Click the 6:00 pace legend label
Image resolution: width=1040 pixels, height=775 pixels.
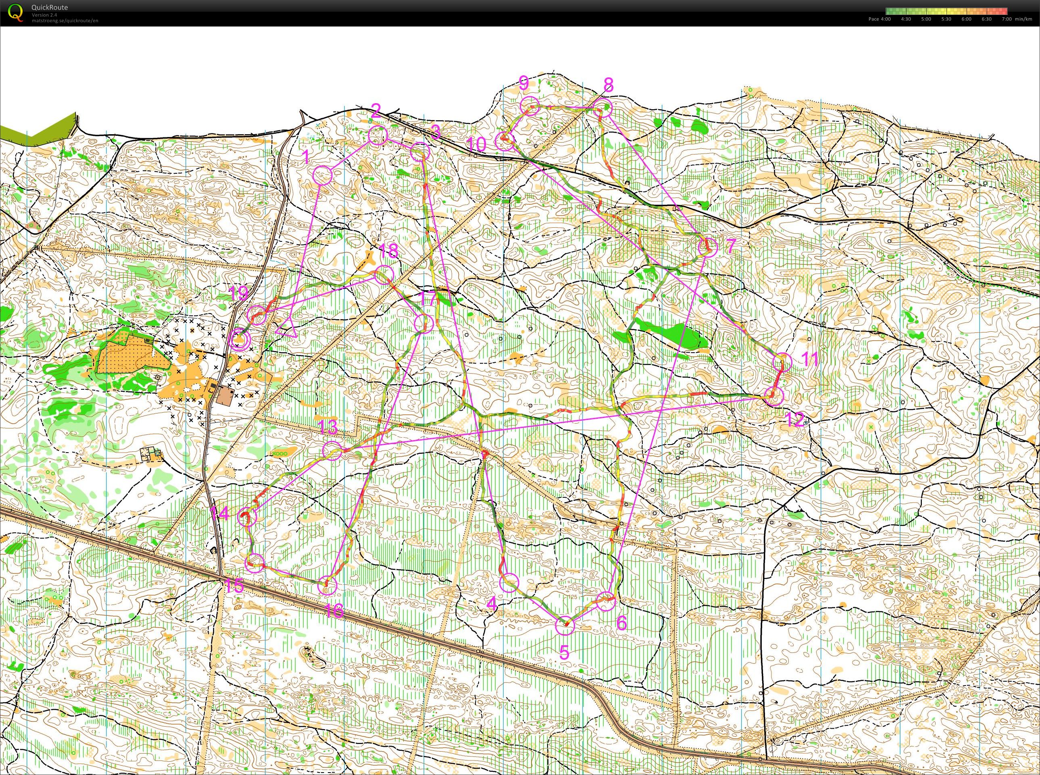point(966,19)
